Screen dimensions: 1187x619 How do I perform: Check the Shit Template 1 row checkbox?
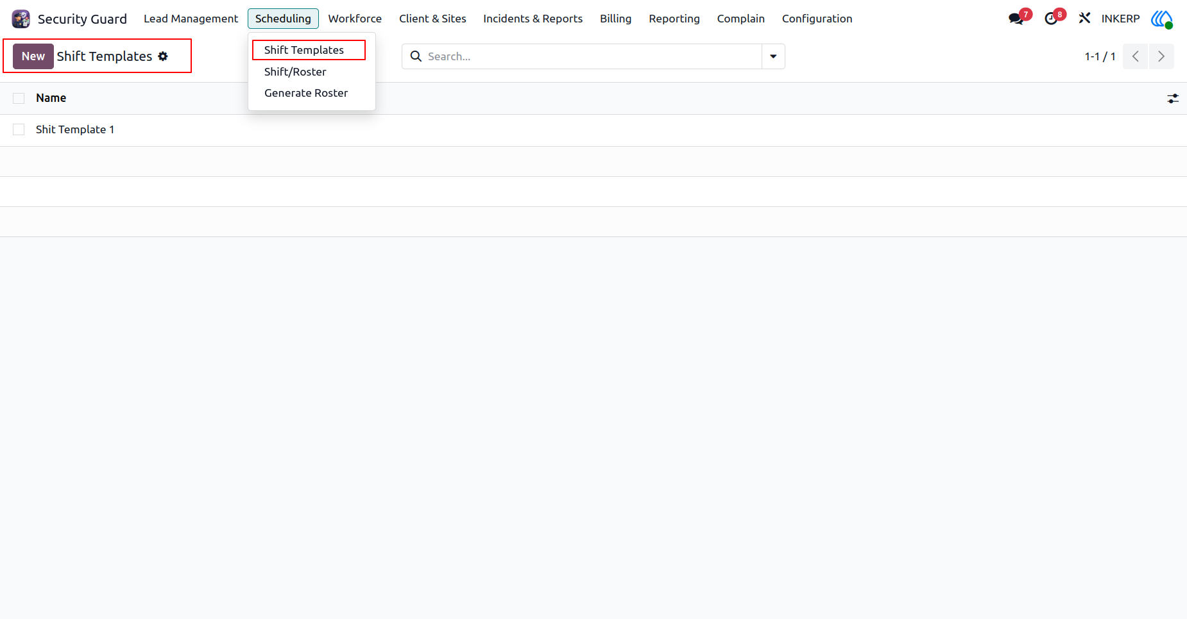[19, 129]
